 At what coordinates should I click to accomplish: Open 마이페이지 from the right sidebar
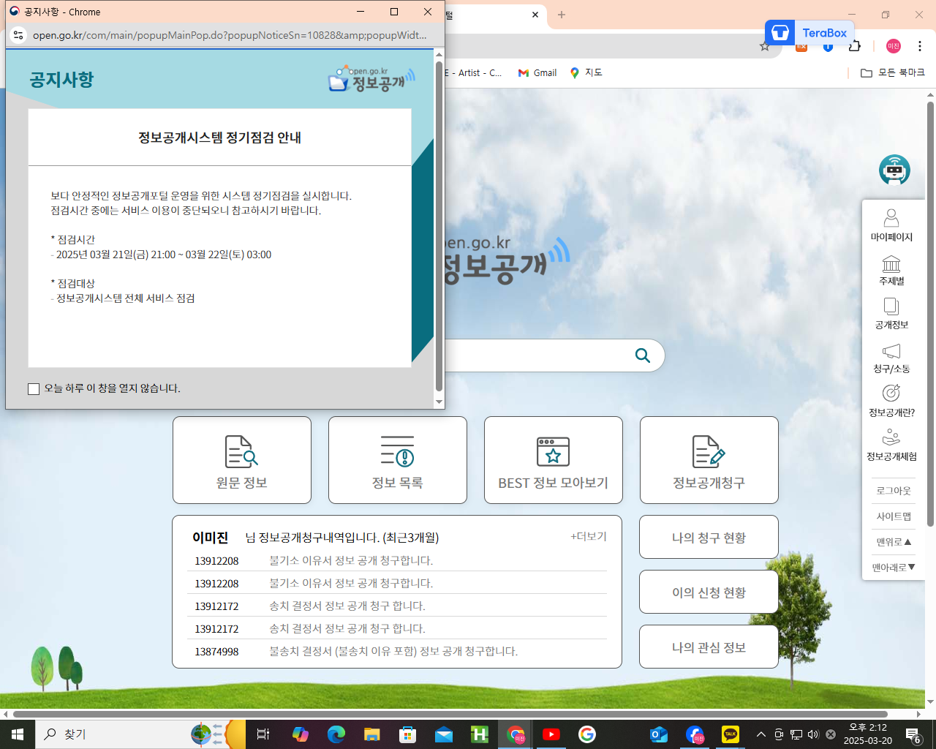891,223
